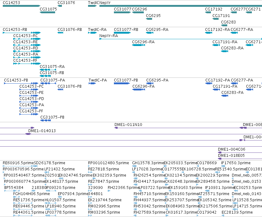
Task: Click the CG17191 gene label
Action: [x=221, y=15]
